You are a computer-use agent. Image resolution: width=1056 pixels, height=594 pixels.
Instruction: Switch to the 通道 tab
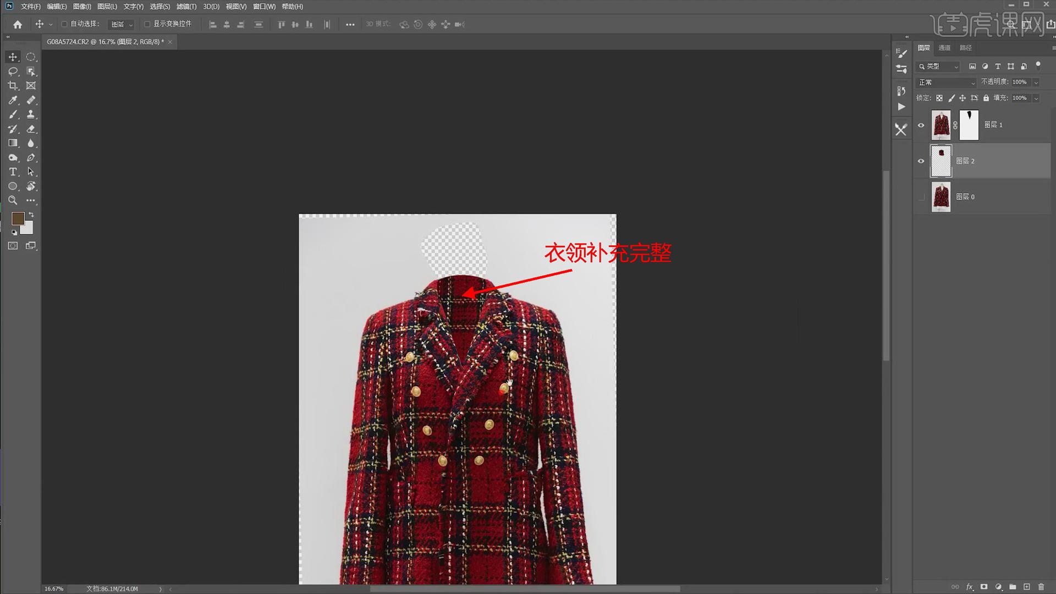click(x=944, y=48)
